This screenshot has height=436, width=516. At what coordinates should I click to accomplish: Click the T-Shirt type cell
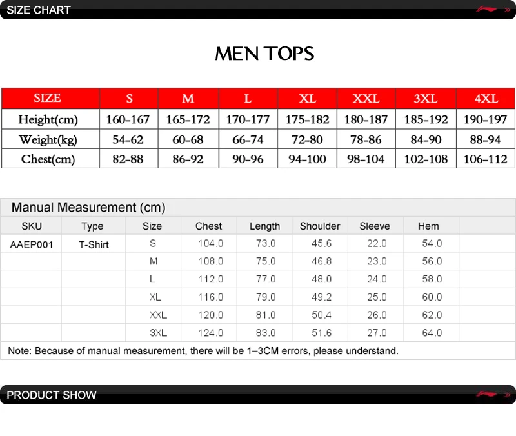point(94,245)
